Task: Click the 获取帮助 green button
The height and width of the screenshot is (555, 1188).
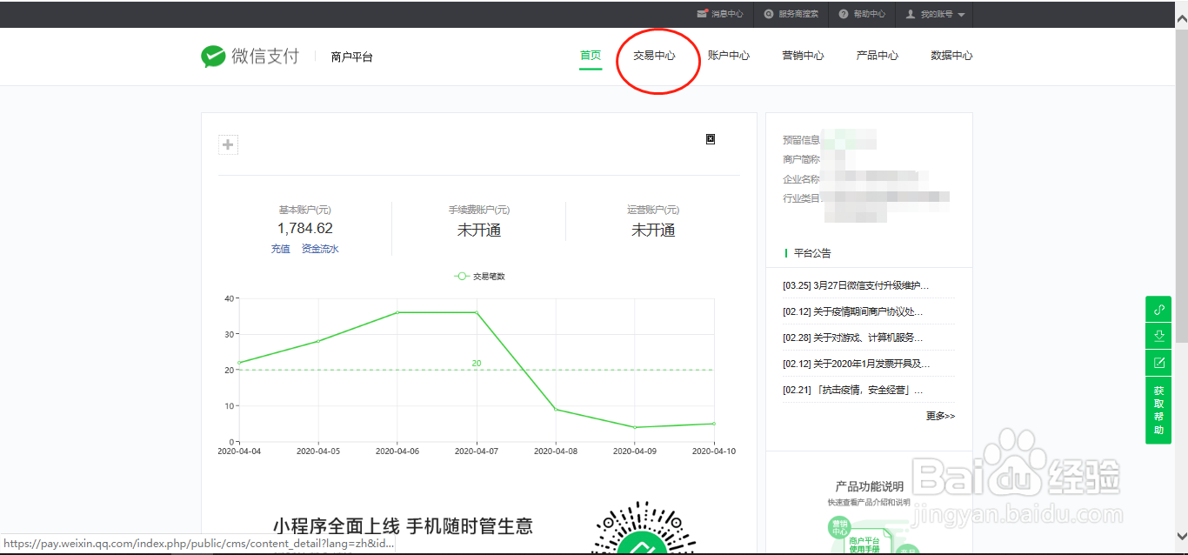Action: pyautogui.click(x=1158, y=411)
